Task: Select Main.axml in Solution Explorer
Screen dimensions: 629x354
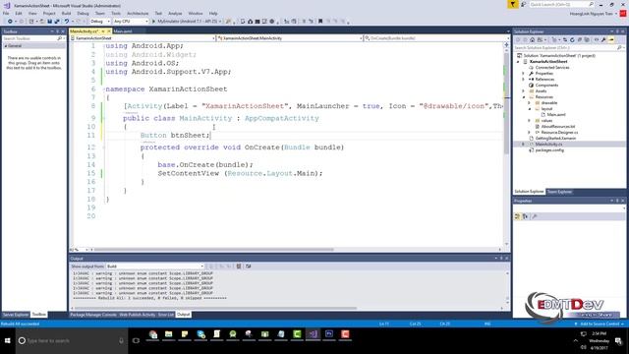Action: click(x=556, y=115)
